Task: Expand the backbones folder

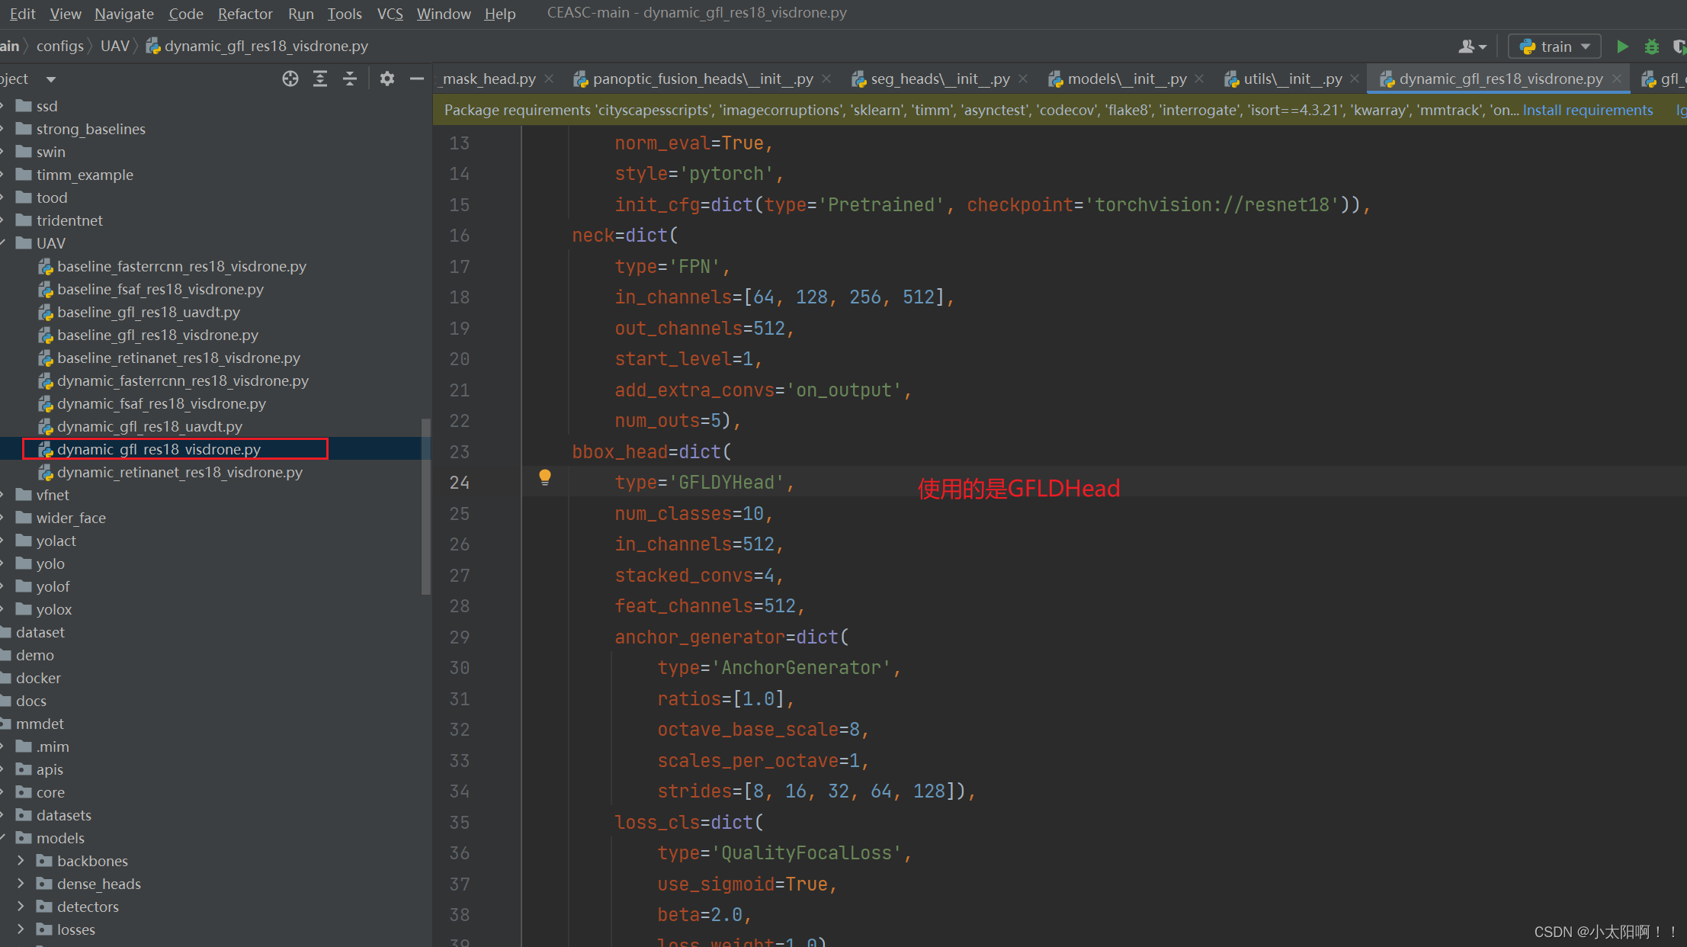Action: (21, 861)
